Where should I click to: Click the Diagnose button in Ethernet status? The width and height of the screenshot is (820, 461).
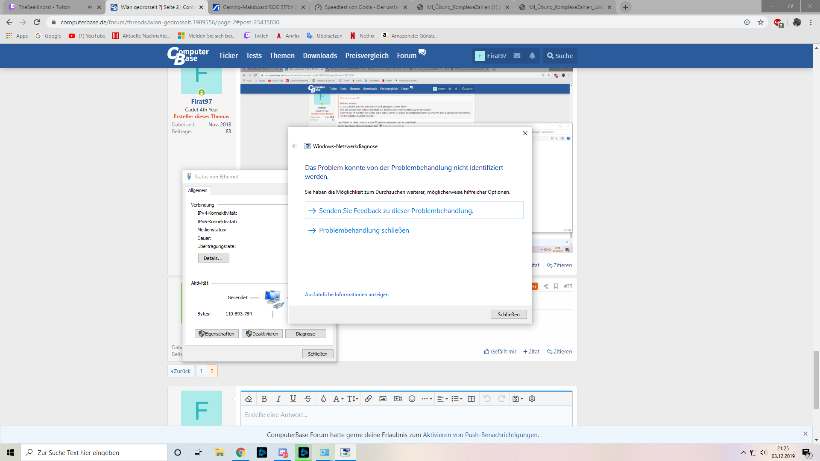click(305, 334)
